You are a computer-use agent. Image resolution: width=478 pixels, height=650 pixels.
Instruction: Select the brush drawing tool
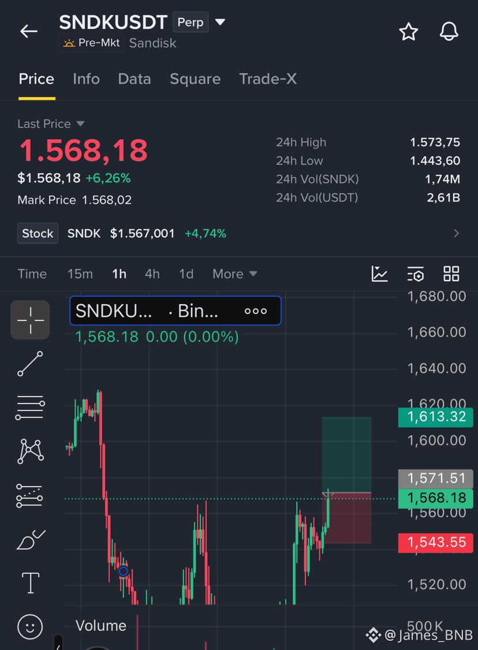click(x=30, y=540)
